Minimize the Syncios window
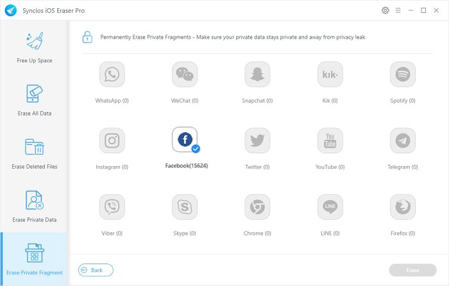The image size is (449, 286). (x=411, y=11)
